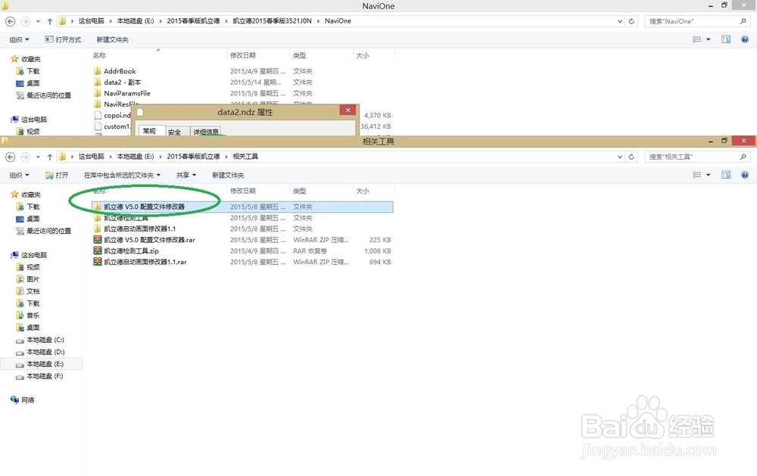The image size is (757, 476).
Task: Go up one level in NaviOne window
Action: tap(50, 21)
